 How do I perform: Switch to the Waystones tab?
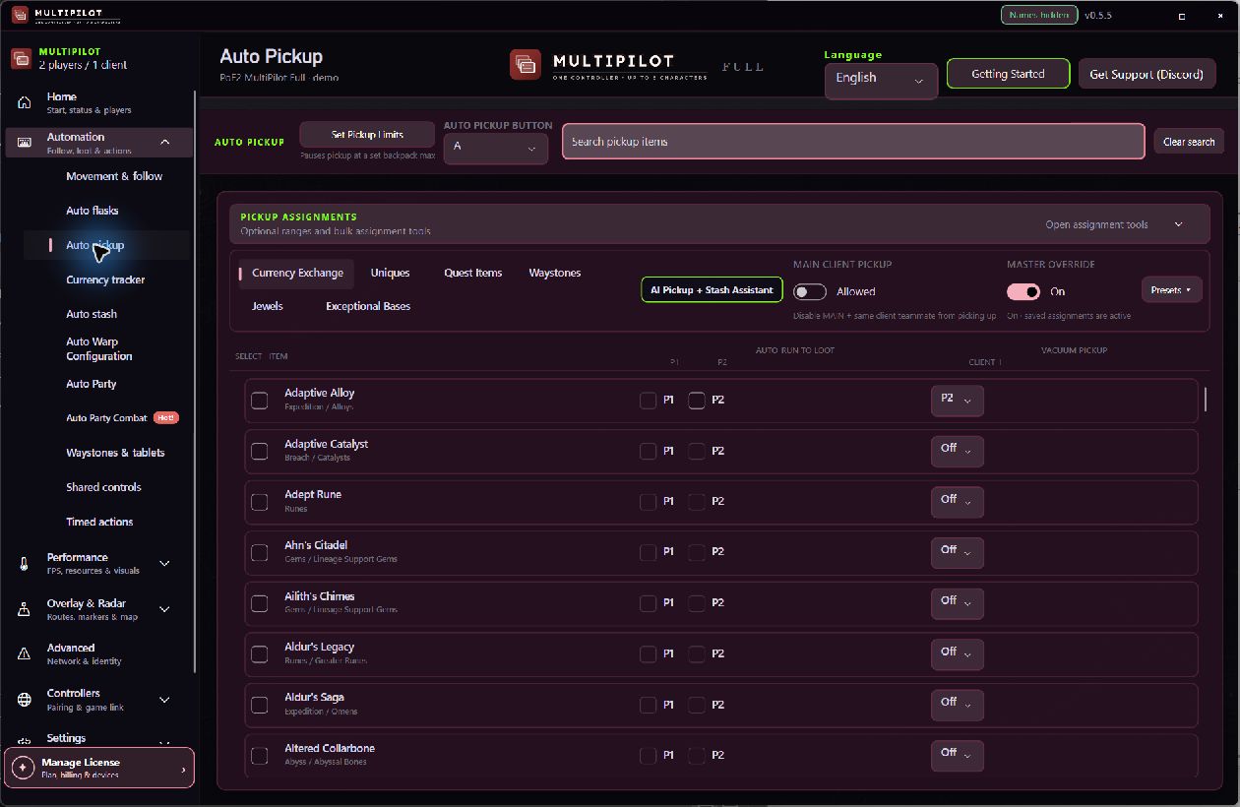point(554,274)
